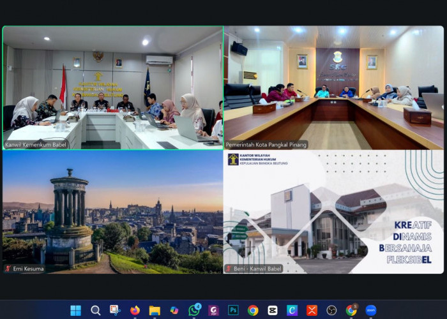Open Microsoft Copilot from the taskbar
447x319 pixels.
click(x=174, y=310)
